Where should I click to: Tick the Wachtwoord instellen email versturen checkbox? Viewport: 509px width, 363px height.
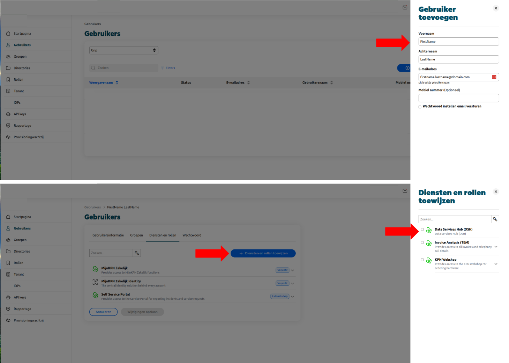(x=420, y=107)
